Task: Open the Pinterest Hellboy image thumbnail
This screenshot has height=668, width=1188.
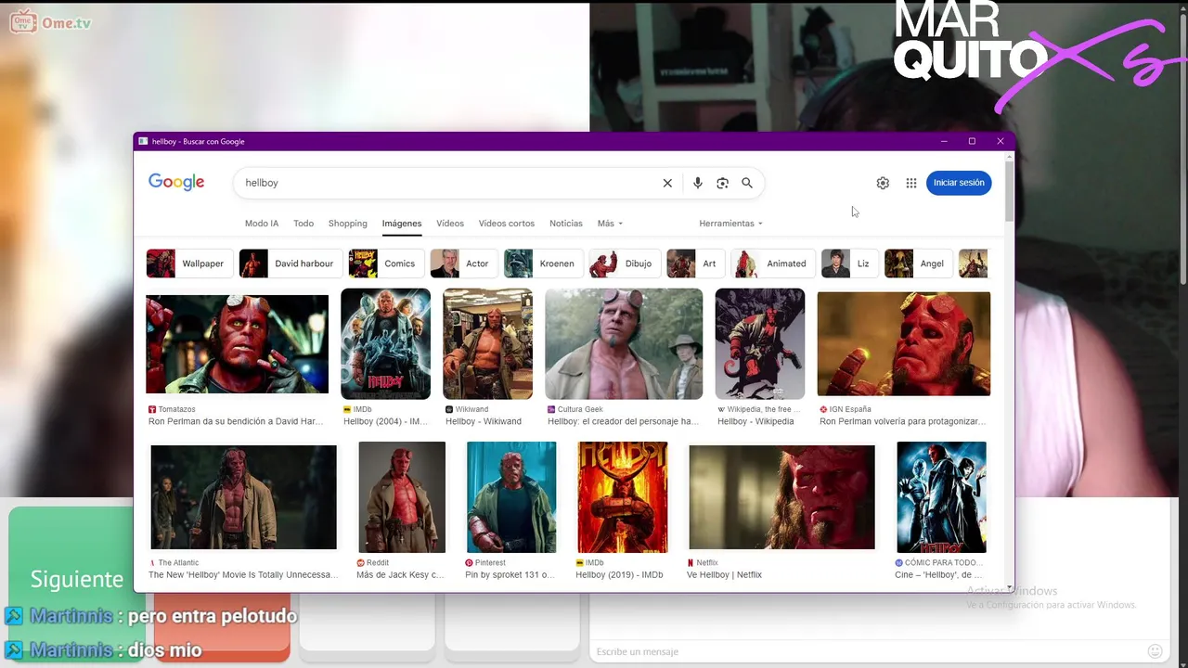Action: 511,497
